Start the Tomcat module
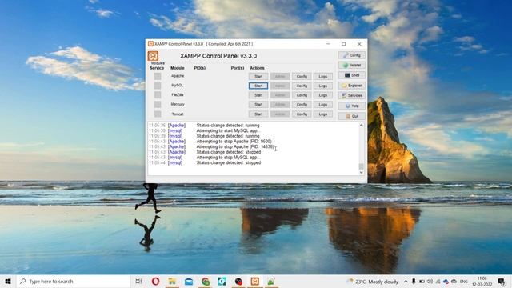The width and height of the screenshot is (512, 288). [258, 114]
